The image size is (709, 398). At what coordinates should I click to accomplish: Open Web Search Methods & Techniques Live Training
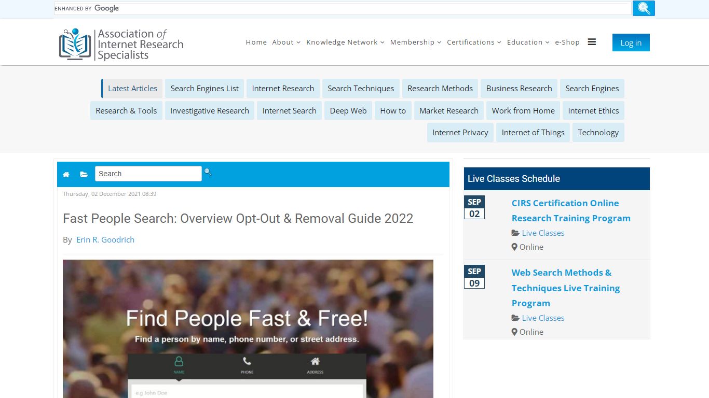(566, 288)
